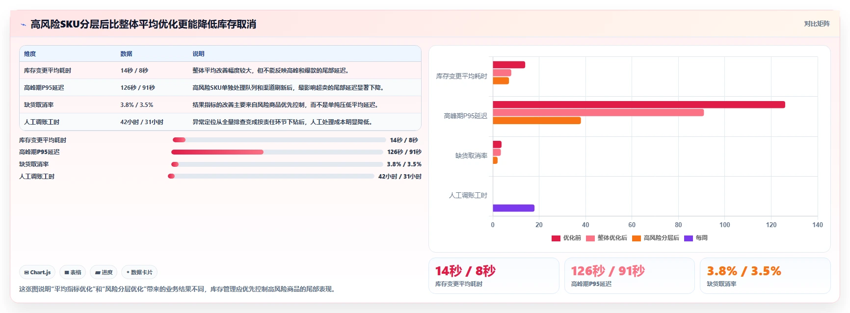
Task: Open the 3.8% / 3.5% stat card
Action: click(765, 276)
